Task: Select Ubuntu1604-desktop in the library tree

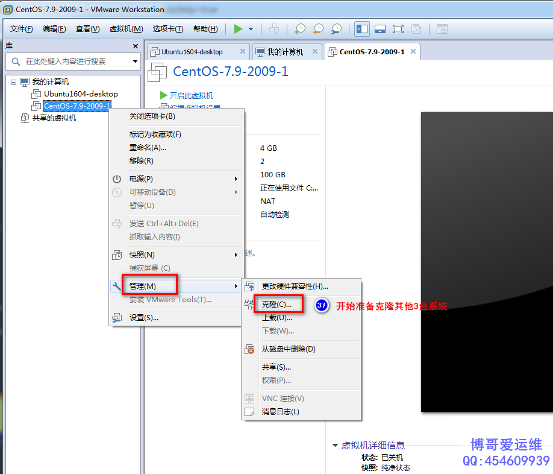Action: point(81,94)
